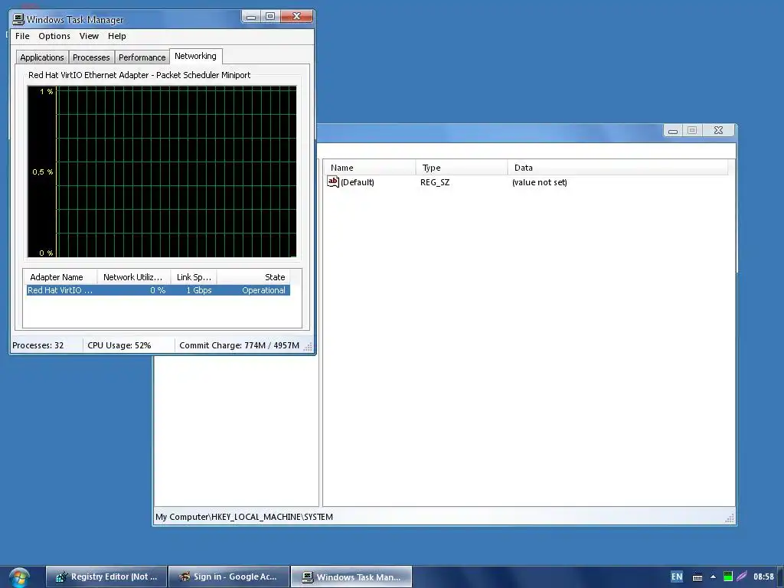Click the Task Manager title bar icon

click(x=18, y=19)
